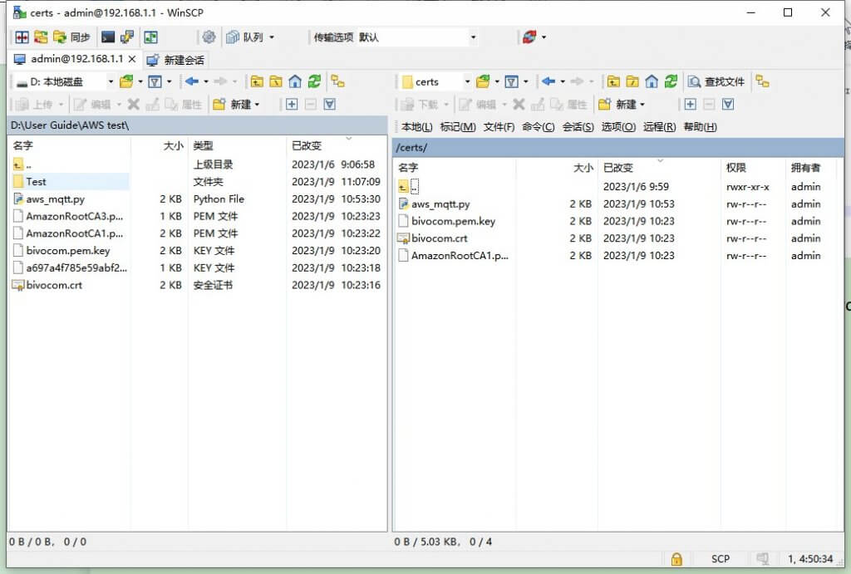Refresh the remote directory listing
851x574 pixels.
pyautogui.click(x=670, y=81)
